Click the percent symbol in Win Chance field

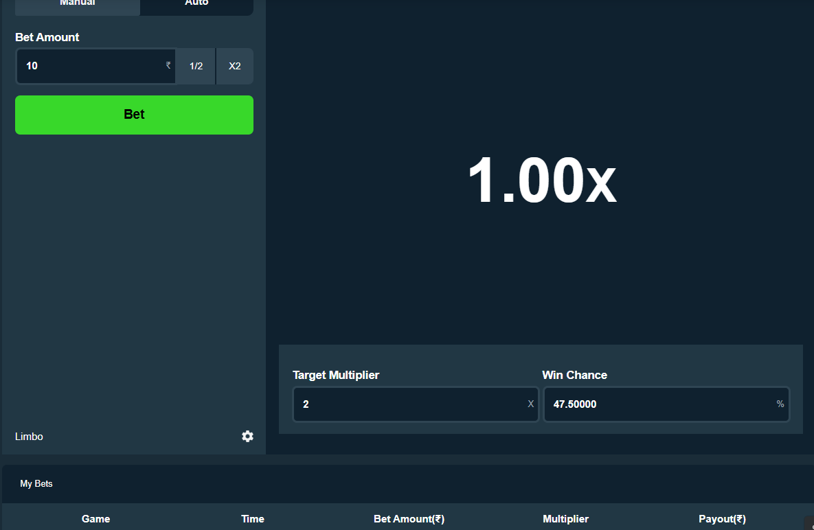coord(780,404)
